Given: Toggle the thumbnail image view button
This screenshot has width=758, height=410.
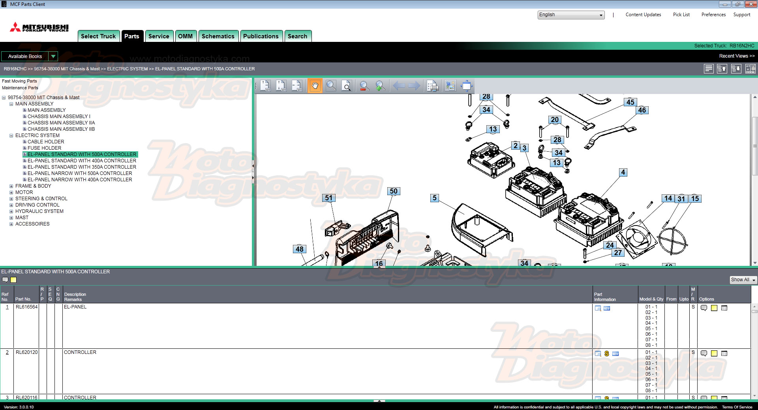Looking at the screenshot, I should [450, 86].
